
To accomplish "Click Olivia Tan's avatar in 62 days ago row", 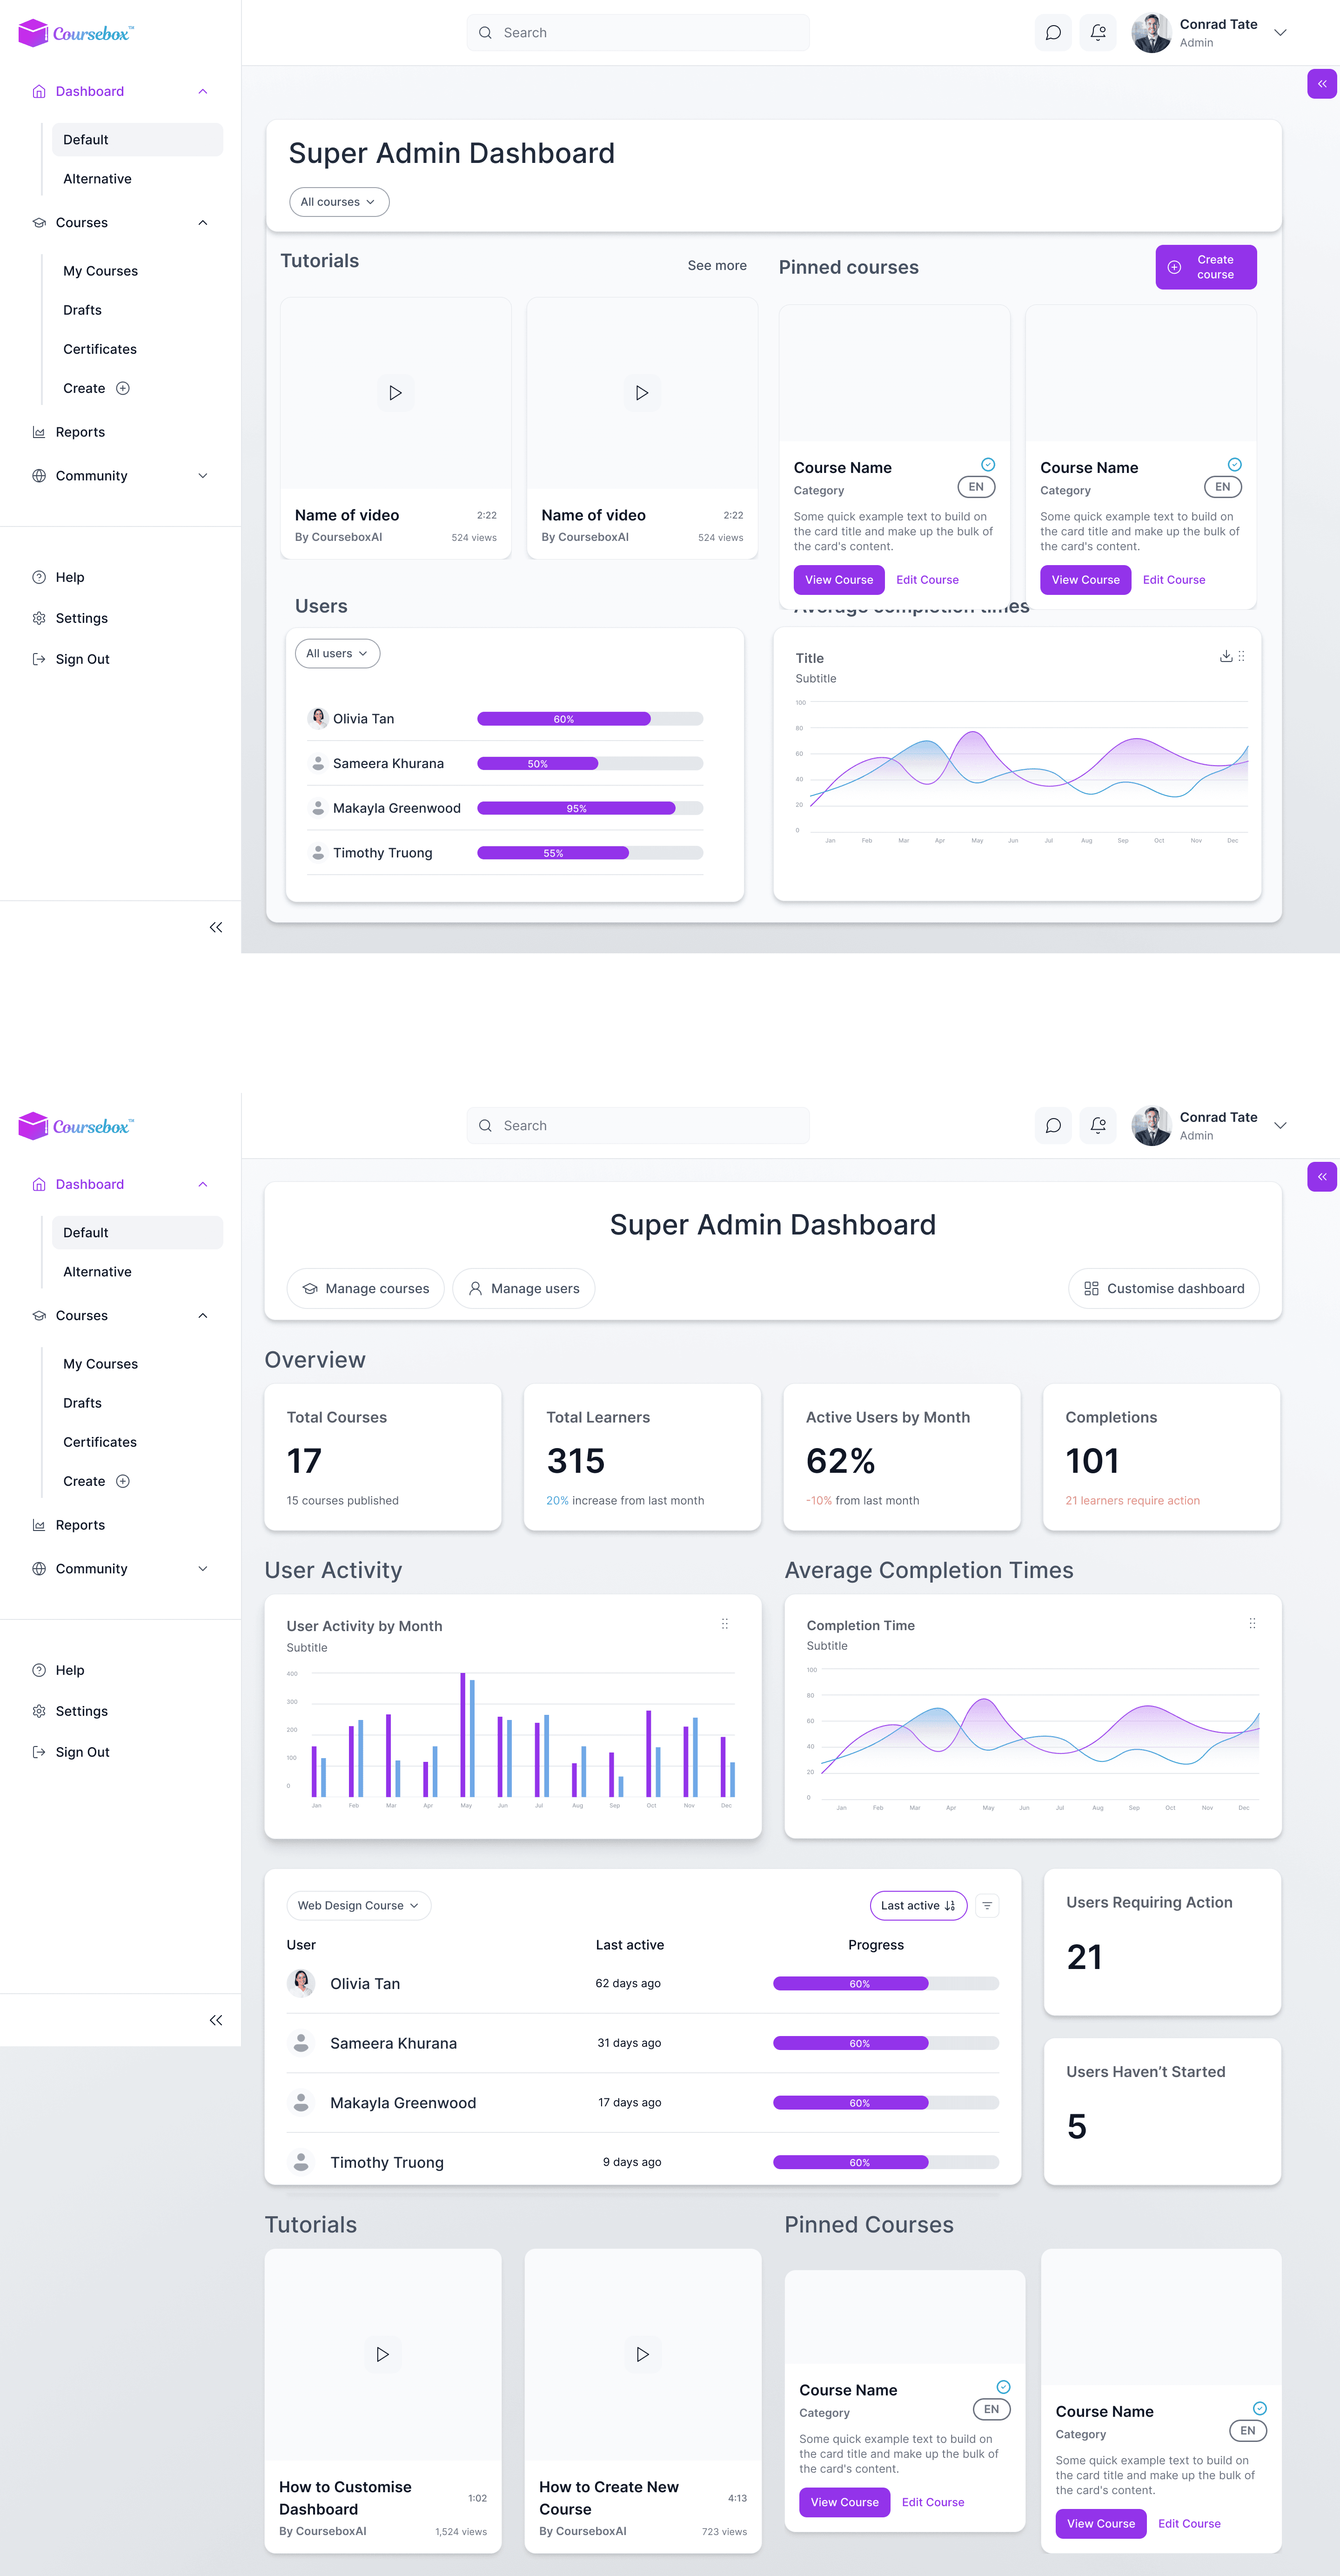I will click(x=301, y=1983).
